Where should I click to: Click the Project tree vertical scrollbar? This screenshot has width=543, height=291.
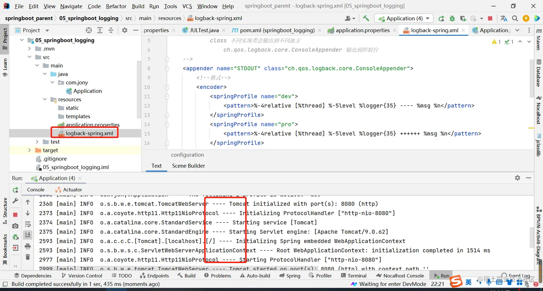139,90
